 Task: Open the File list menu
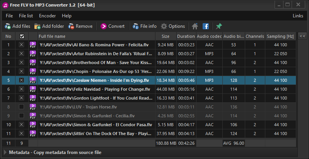(x=26, y=16)
